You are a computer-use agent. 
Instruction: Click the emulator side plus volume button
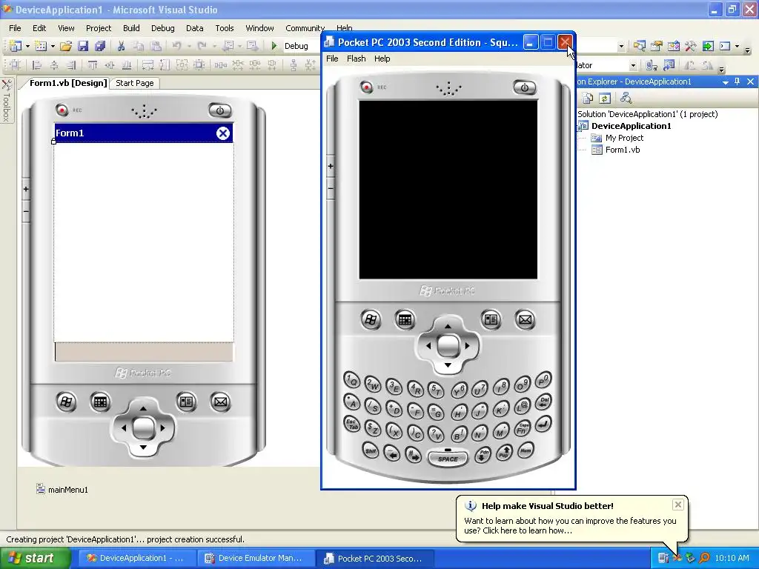[330, 167]
